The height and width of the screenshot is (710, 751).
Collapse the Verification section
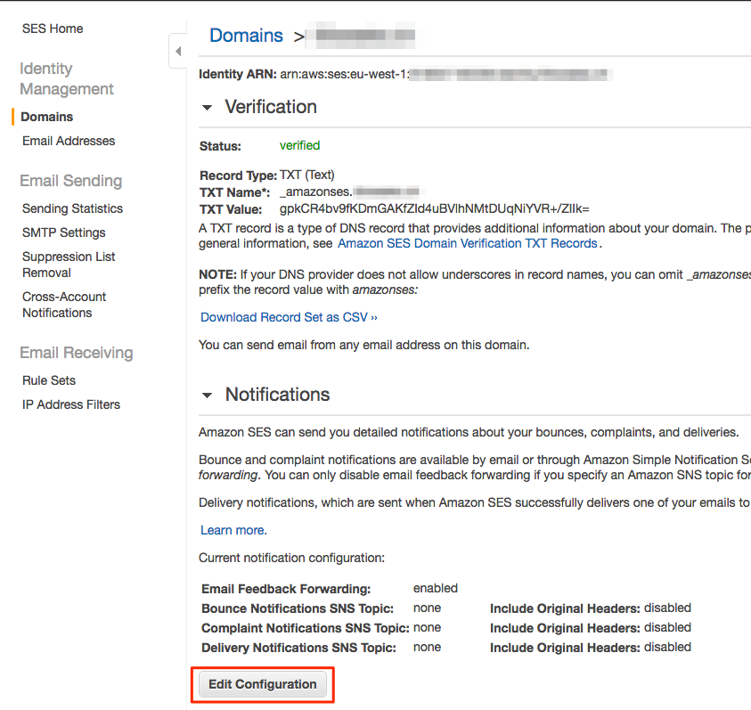coord(207,107)
